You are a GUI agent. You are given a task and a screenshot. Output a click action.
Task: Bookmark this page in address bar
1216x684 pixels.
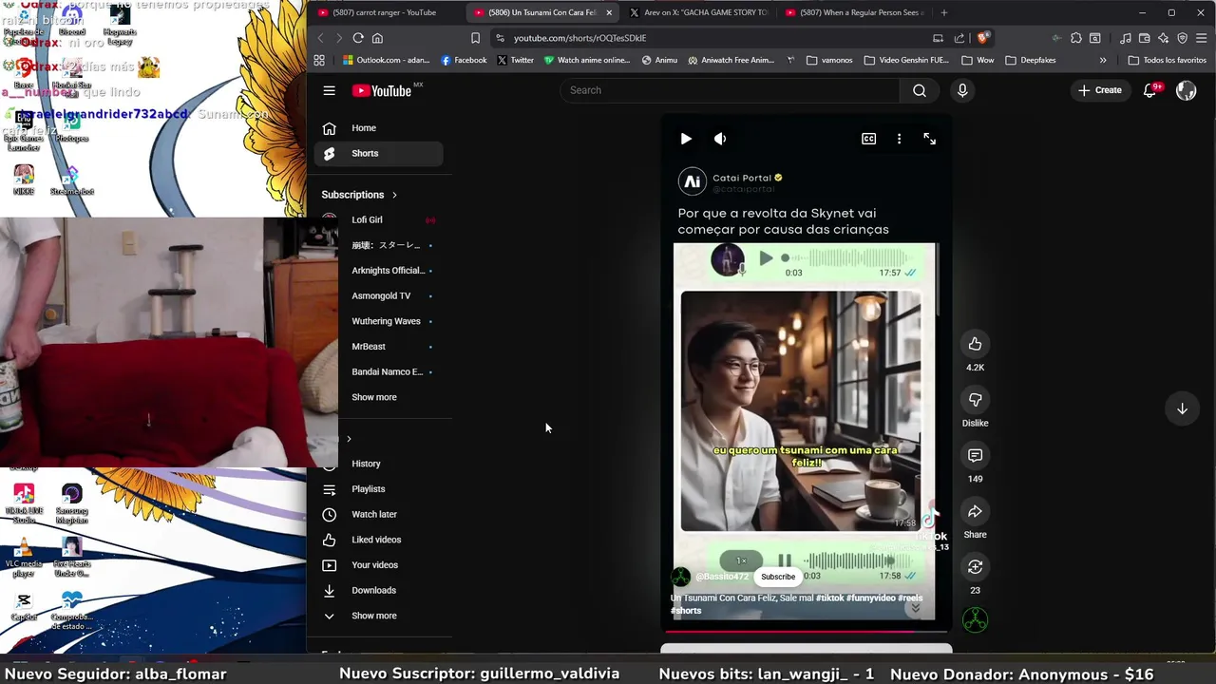point(475,38)
